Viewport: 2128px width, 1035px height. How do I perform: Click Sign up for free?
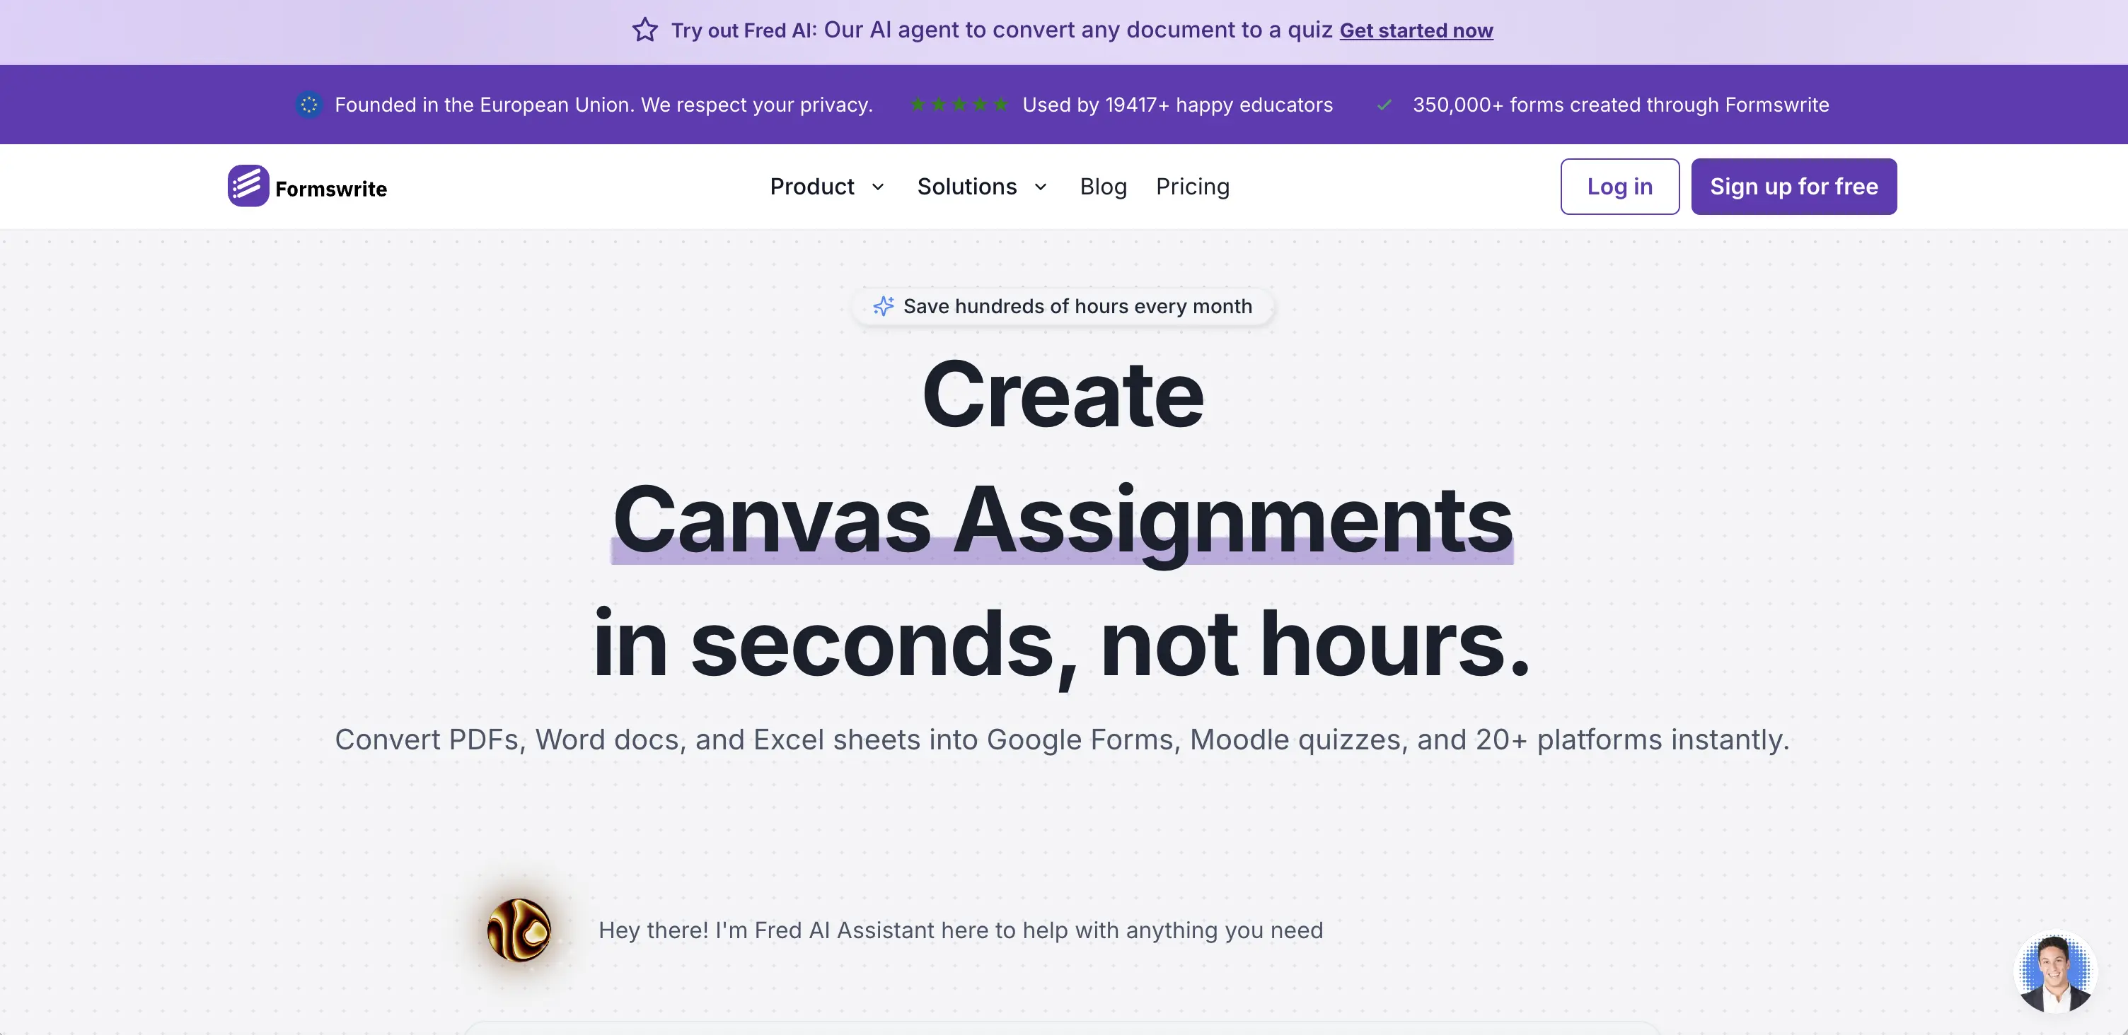click(1793, 187)
